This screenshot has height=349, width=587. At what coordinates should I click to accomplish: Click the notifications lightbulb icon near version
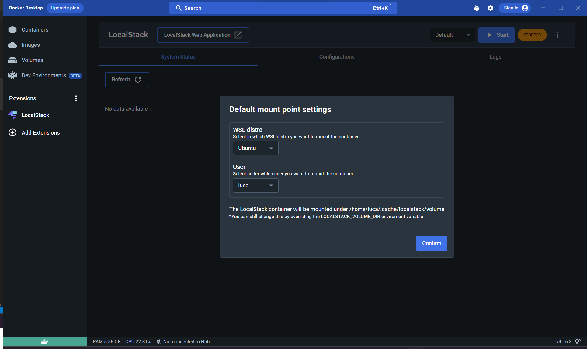578,342
